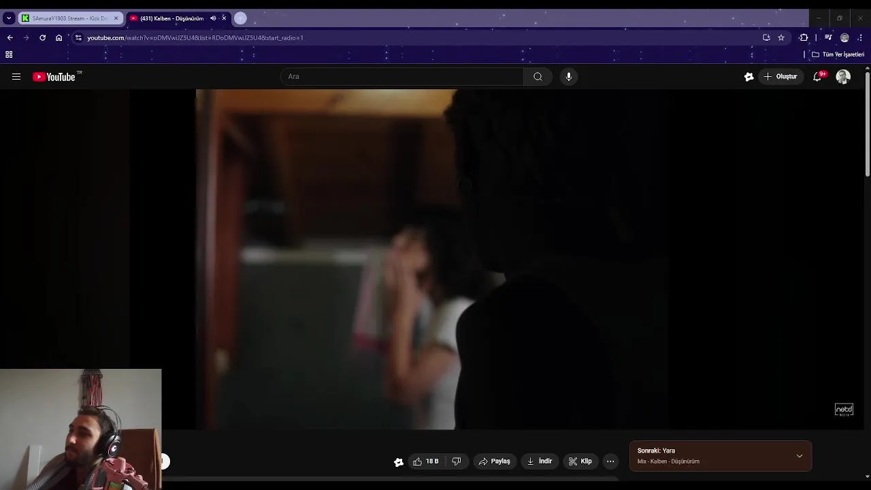Click the Sonraki: Yara next-up text
The width and height of the screenshot is (871, 490).
(x=656, y=451)
